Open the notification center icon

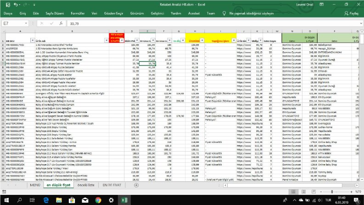click(356, 200)
